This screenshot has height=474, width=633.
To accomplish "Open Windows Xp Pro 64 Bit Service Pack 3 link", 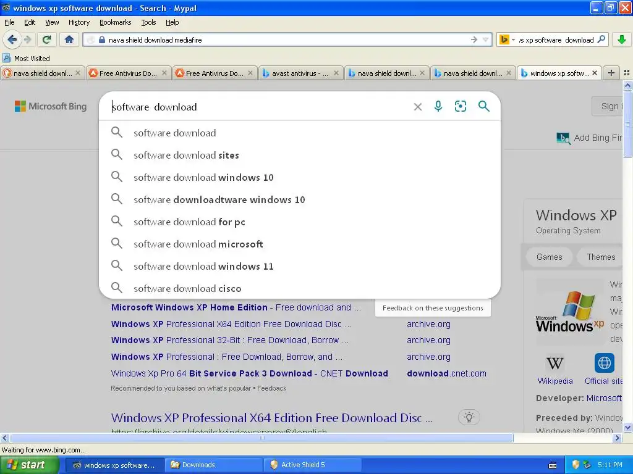I will [x=250, y=373].
